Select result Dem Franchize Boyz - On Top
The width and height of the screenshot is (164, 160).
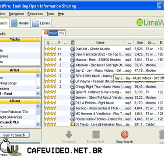click(100, 54)
